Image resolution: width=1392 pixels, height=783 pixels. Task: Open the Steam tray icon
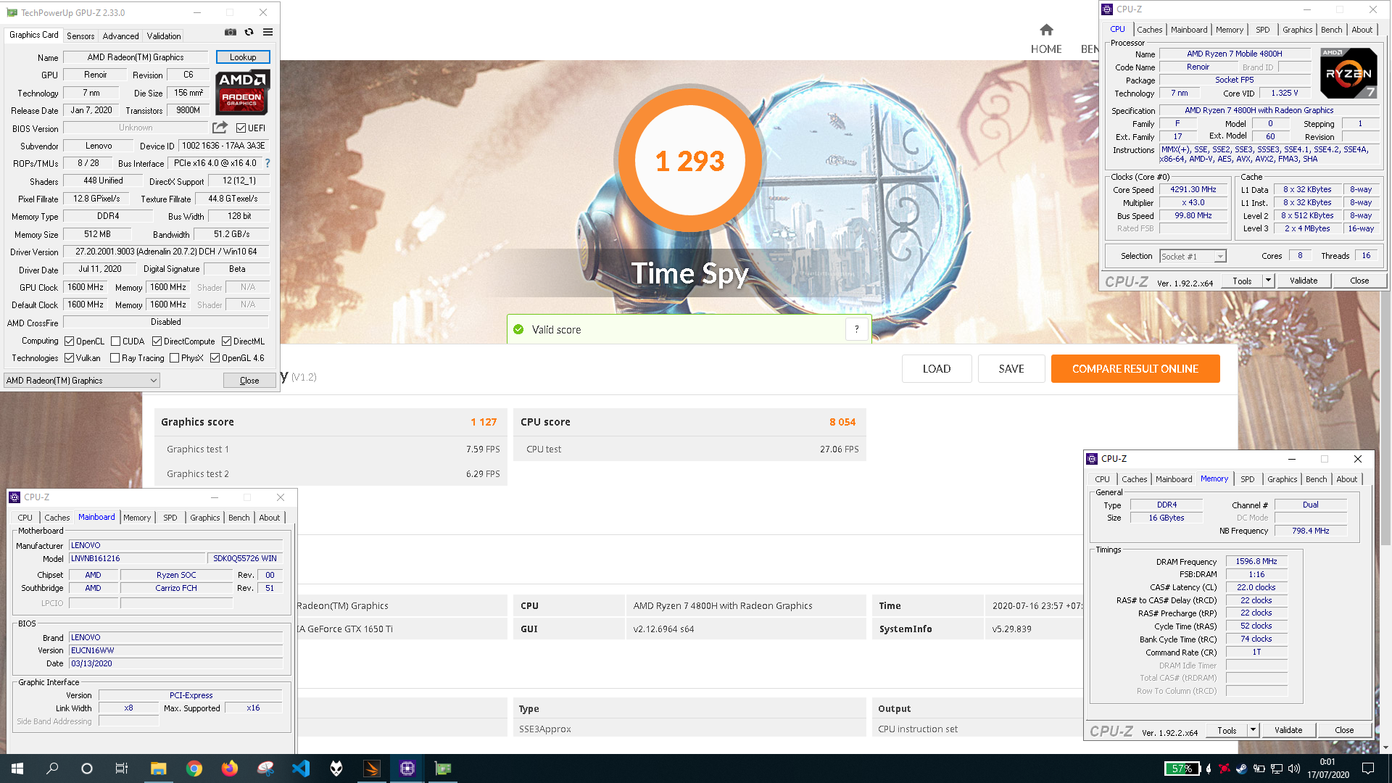pos(1241,768)
